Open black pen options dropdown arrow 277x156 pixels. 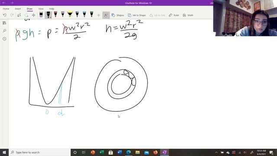[51, 17]
